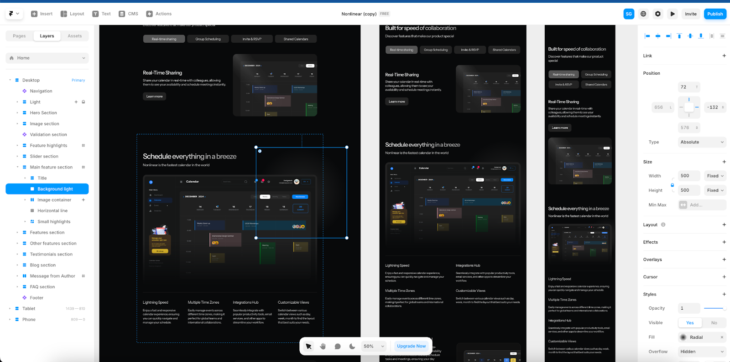
Task: Adjust the Opacity slider
Action: [x=715, y=308]
